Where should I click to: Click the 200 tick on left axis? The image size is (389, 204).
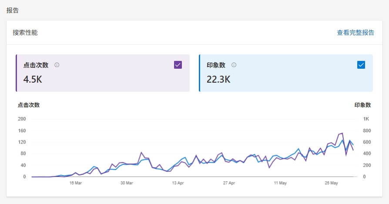click(22, 119)
